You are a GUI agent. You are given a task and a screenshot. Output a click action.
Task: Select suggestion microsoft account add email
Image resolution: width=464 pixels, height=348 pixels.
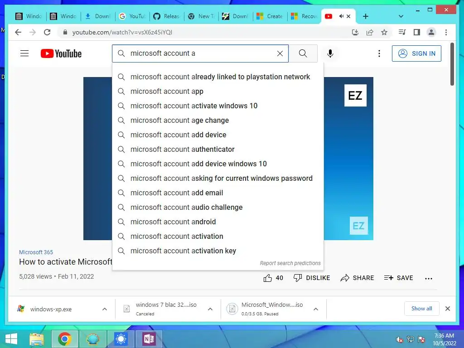tap(218, 193)
